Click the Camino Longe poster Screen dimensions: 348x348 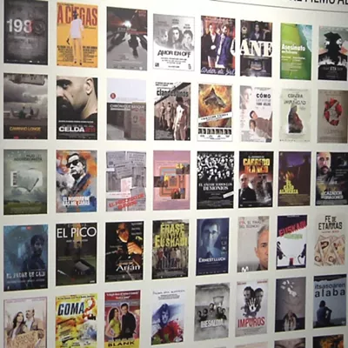tap(26, 106)
